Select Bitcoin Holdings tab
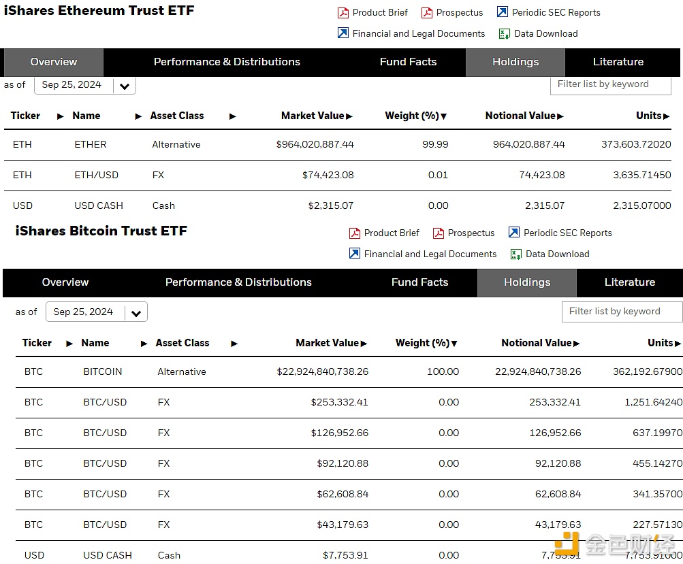 coord(527,282)
